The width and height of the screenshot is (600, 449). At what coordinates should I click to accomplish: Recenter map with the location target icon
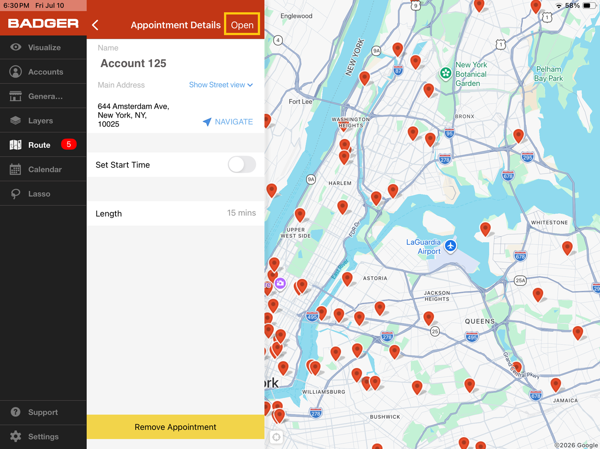point(276,437)
